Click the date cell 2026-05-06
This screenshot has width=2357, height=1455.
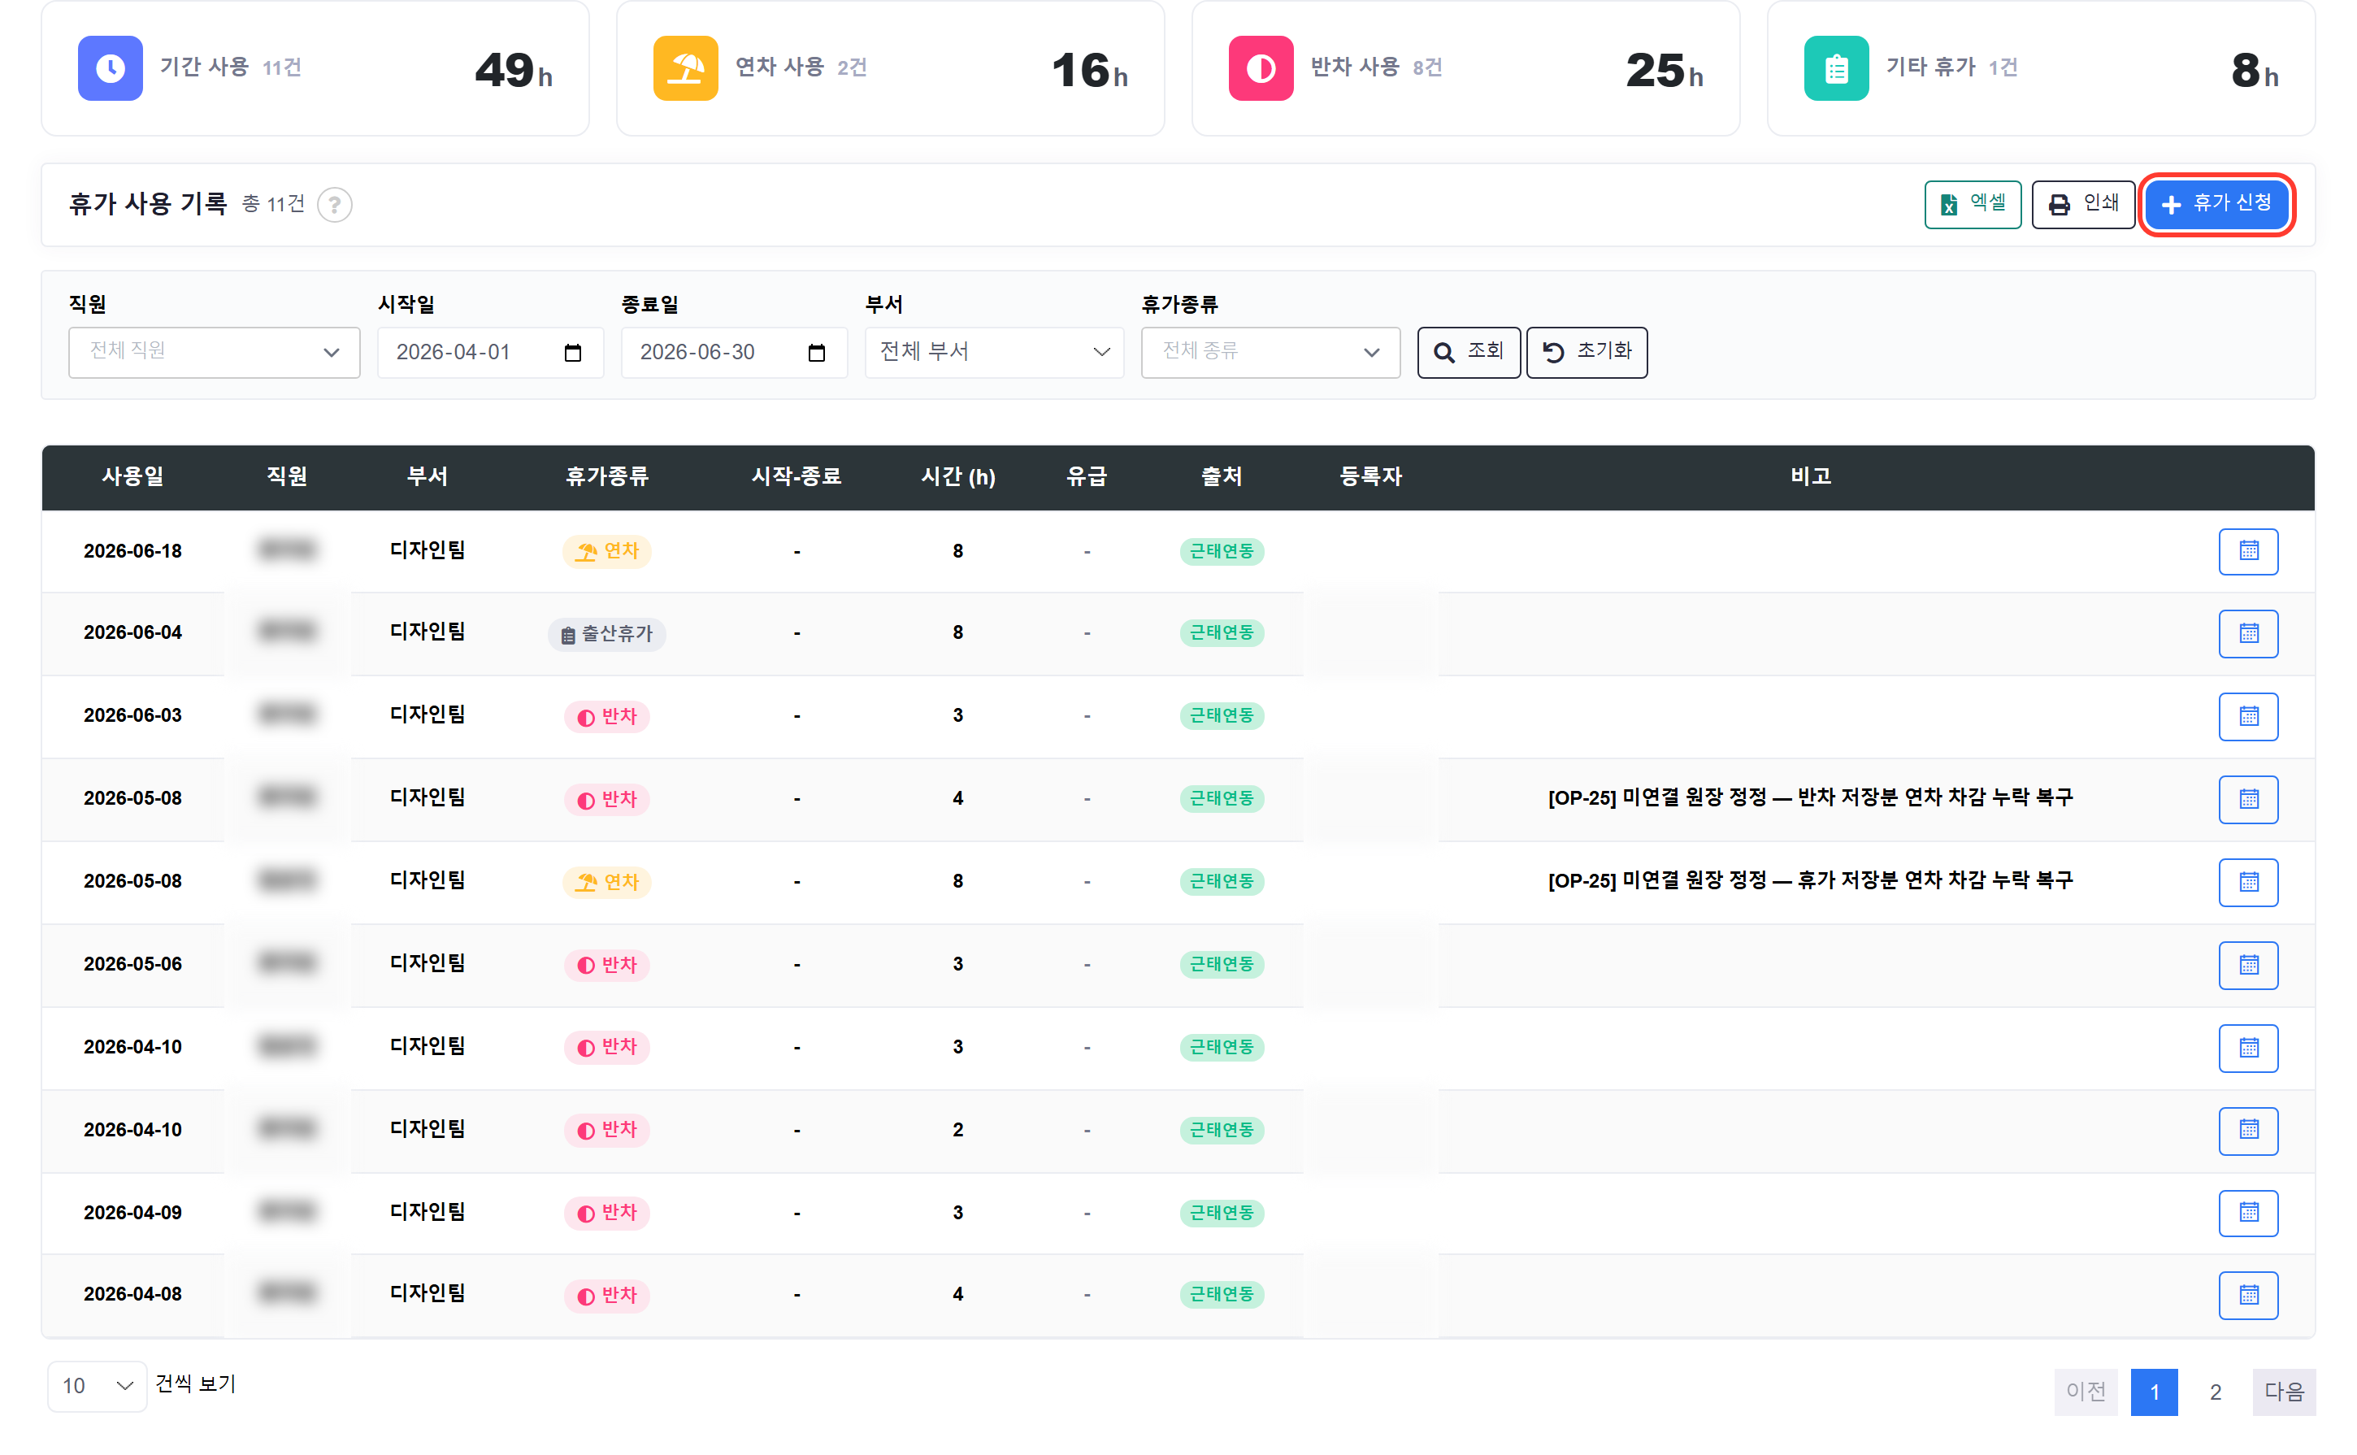click(132, 964)
